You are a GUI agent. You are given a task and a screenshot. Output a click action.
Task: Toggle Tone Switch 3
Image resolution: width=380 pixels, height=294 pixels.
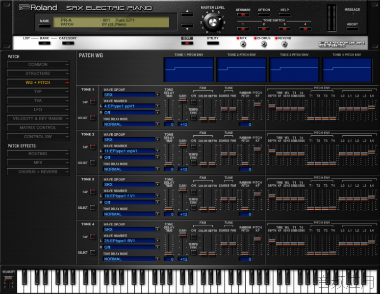click(x=284, y=29)
